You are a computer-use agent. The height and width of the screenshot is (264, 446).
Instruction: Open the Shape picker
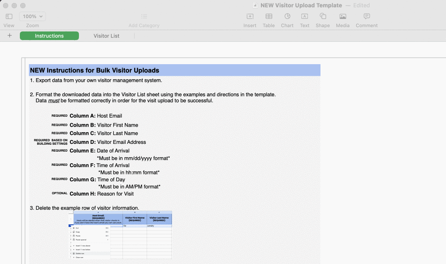pyautogui.click(x=323, y=16)
